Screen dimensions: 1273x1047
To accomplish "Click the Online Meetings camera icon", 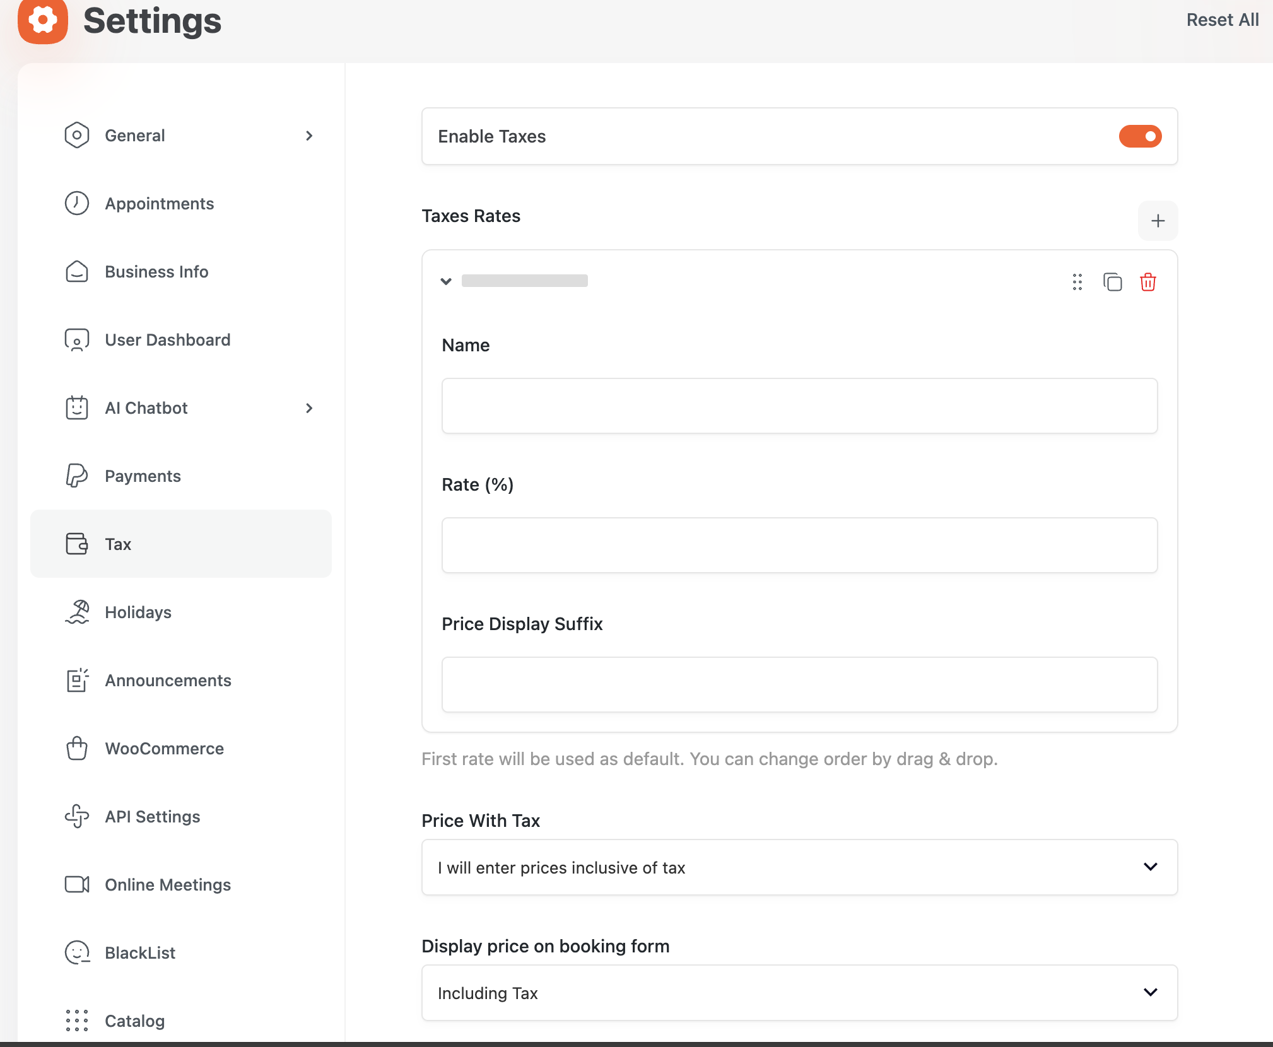I will click(77, 884).
